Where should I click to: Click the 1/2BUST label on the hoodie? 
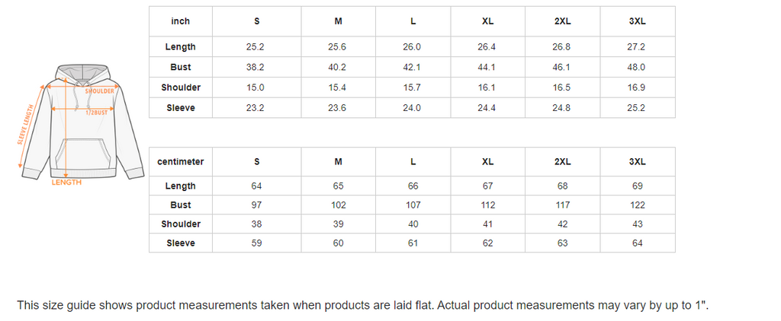pos(97,112)
